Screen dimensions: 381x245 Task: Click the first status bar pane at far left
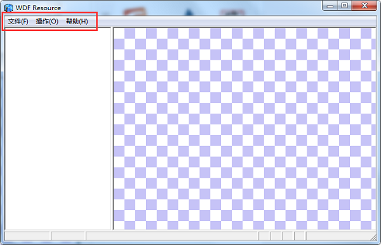[x=27, y=235]
